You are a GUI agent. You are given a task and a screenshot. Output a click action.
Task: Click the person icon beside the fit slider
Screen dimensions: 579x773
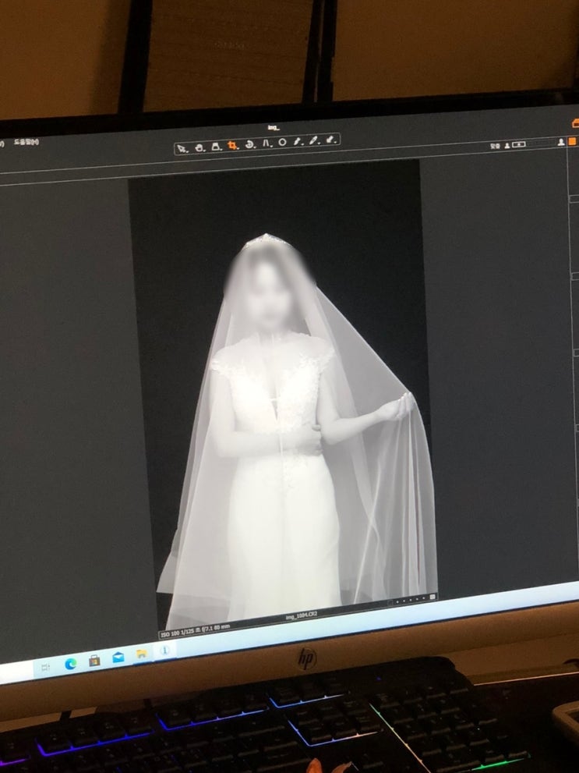[x=507, y=145]
